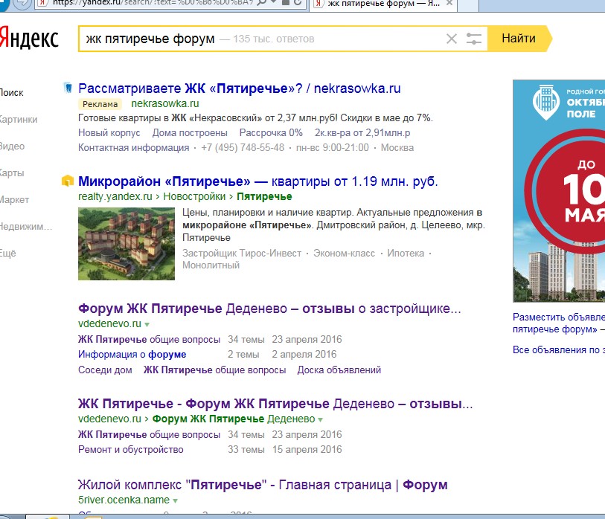Screen dimensions: 605x519
Task: Open realty.yandex.ru breadcrumb link
Action: (x=115, y=196)
